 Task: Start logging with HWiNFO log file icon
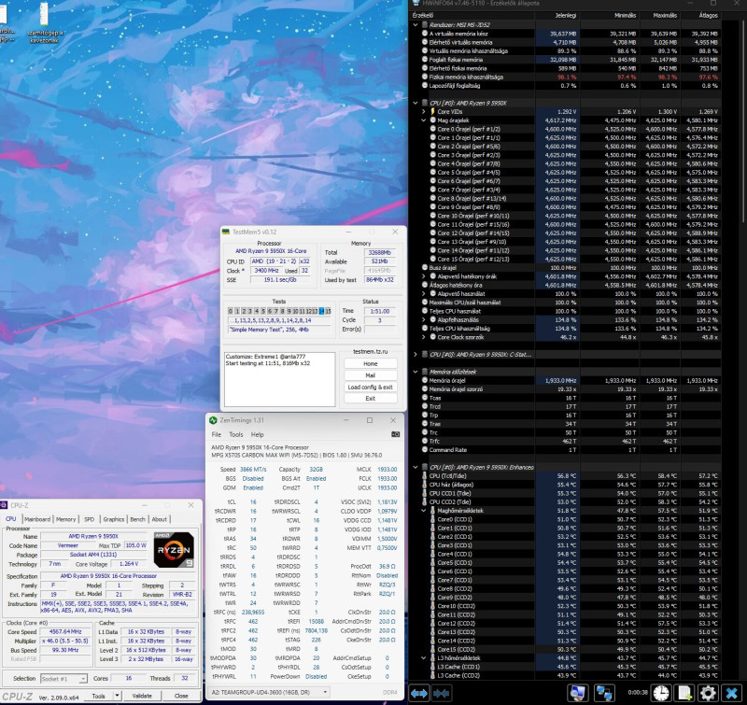pyautogui.click(x=684, y=693)
